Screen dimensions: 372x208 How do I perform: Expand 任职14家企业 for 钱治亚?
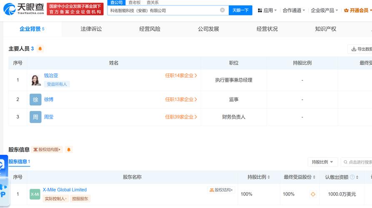(x=181, y=76)
